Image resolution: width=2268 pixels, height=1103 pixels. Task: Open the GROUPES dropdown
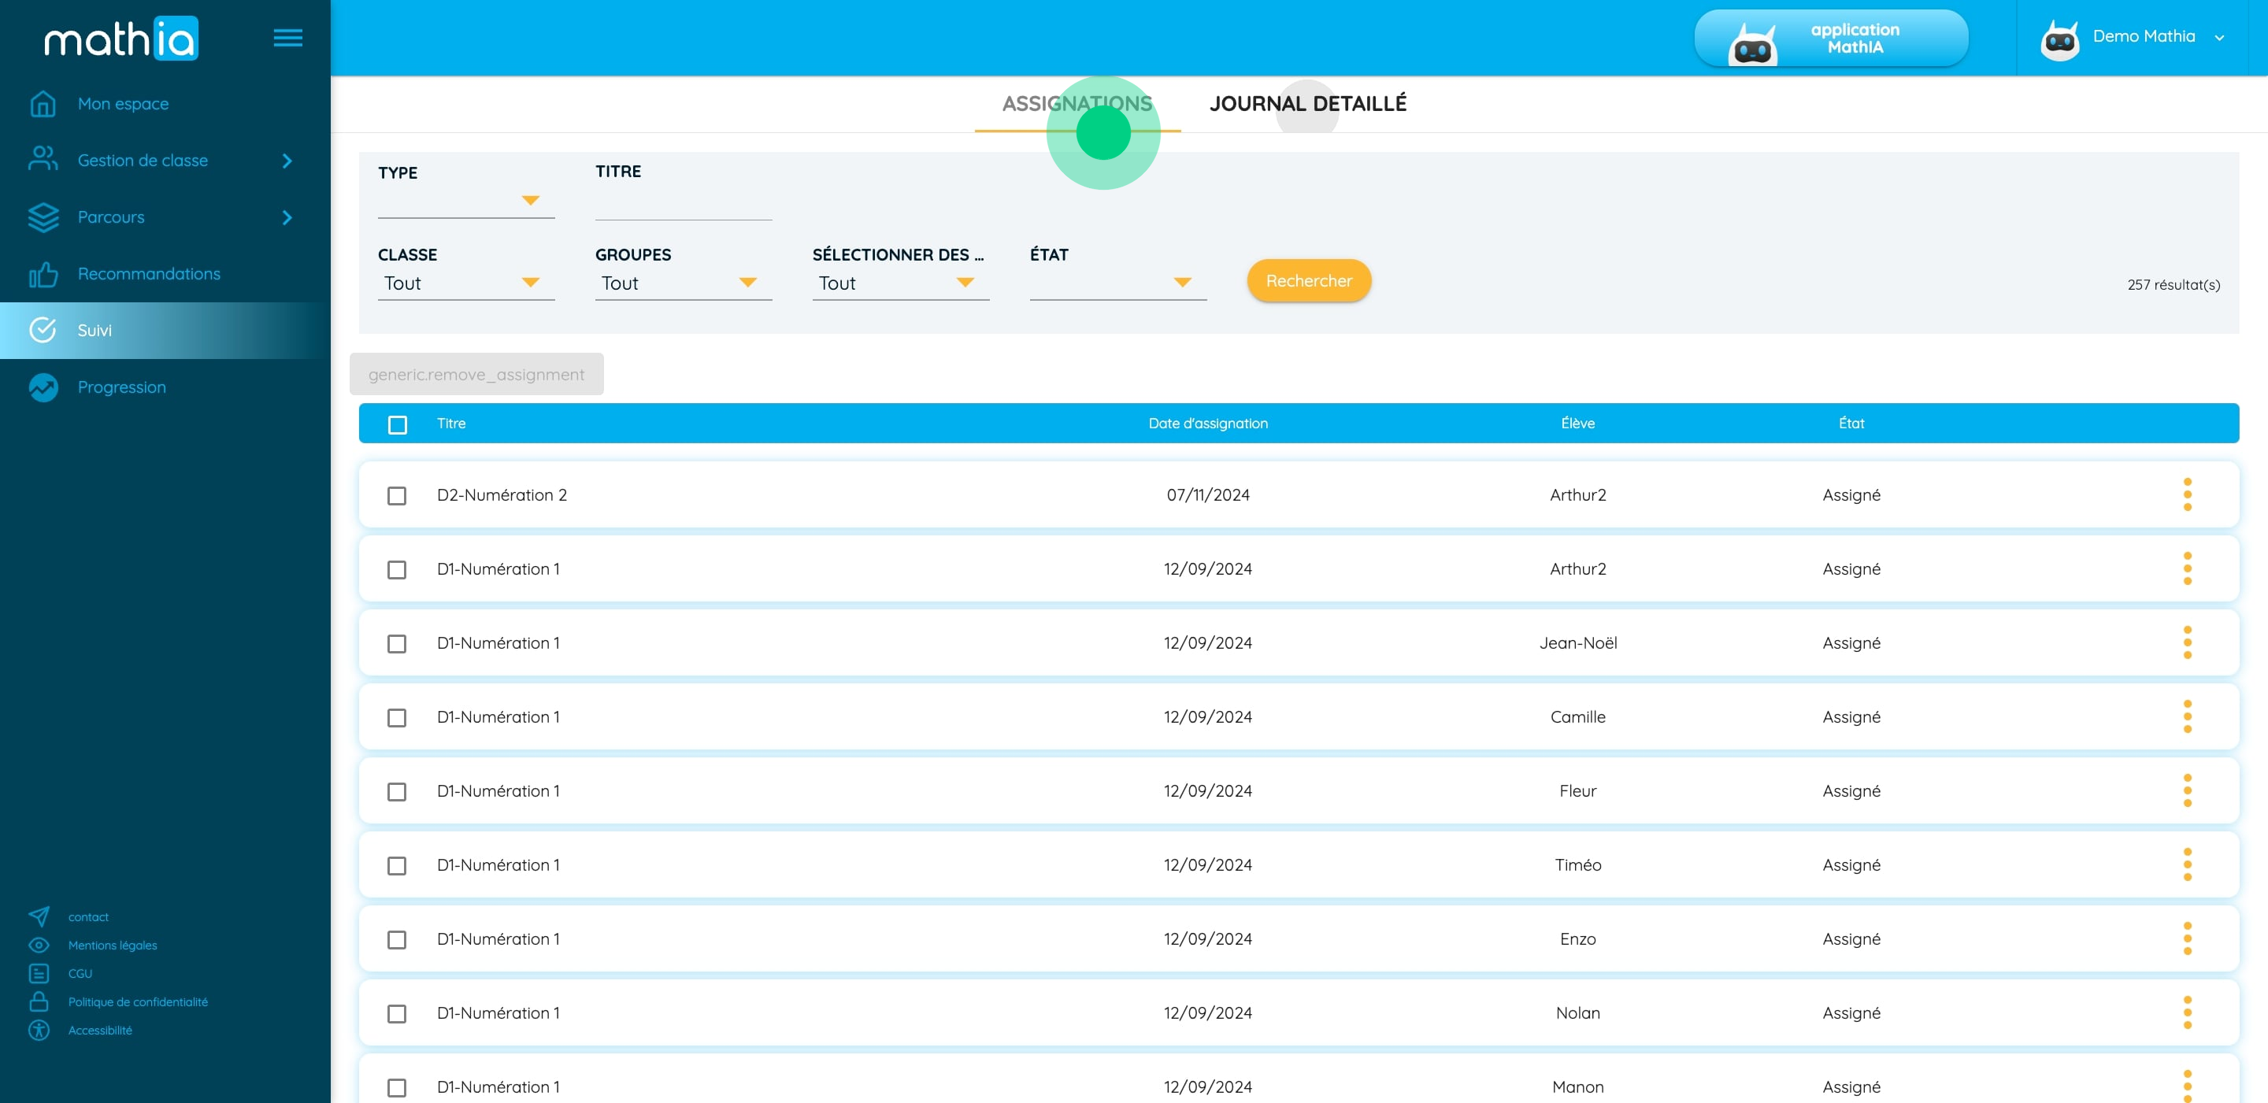tap(682, 283)
